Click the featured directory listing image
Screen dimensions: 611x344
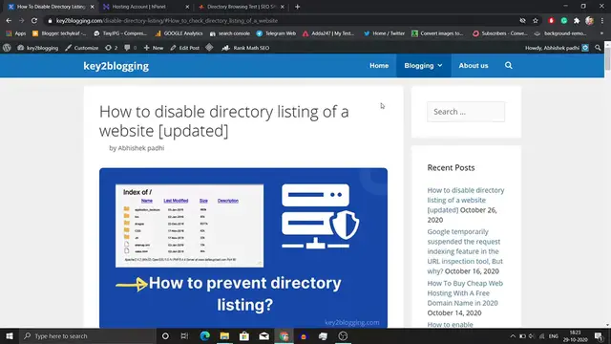pos(243,248)
